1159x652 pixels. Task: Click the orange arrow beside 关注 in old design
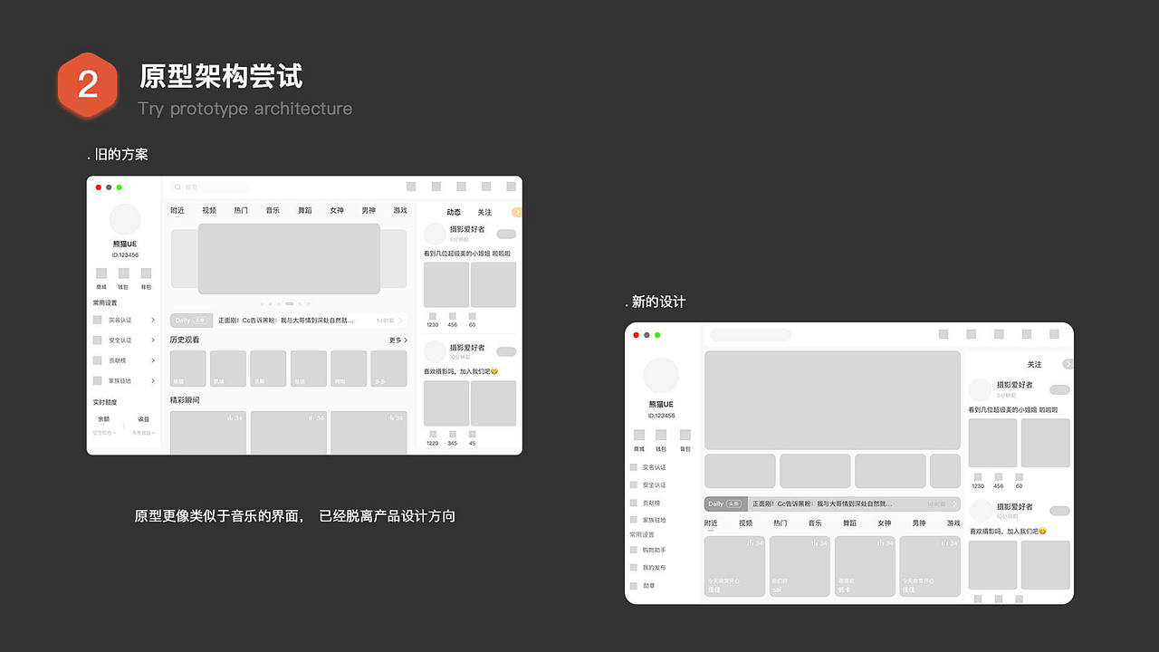(517, 212)
